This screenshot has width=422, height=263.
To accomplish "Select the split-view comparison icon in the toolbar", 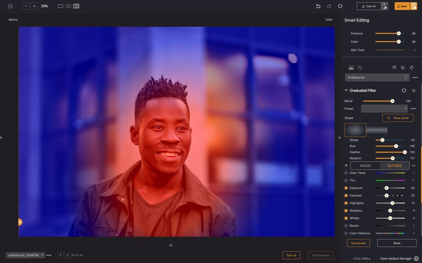I will coord(68,6).
